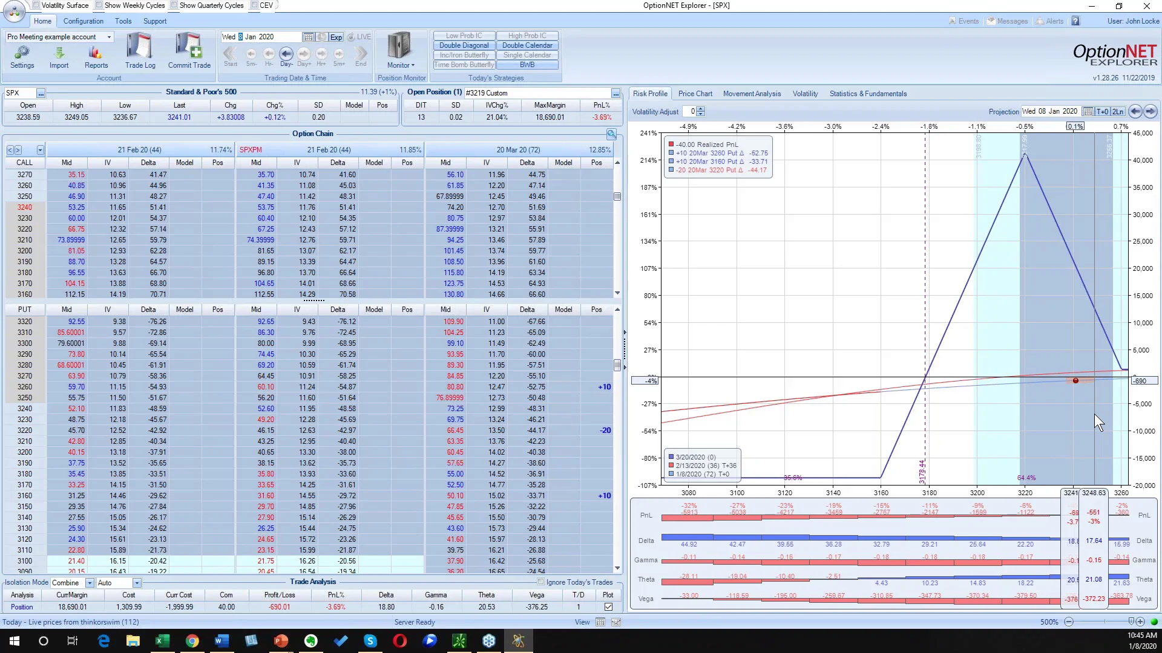1162x653 pixels.
Task: Open the #3219 Custom position selector button
Action: point(615,93)
